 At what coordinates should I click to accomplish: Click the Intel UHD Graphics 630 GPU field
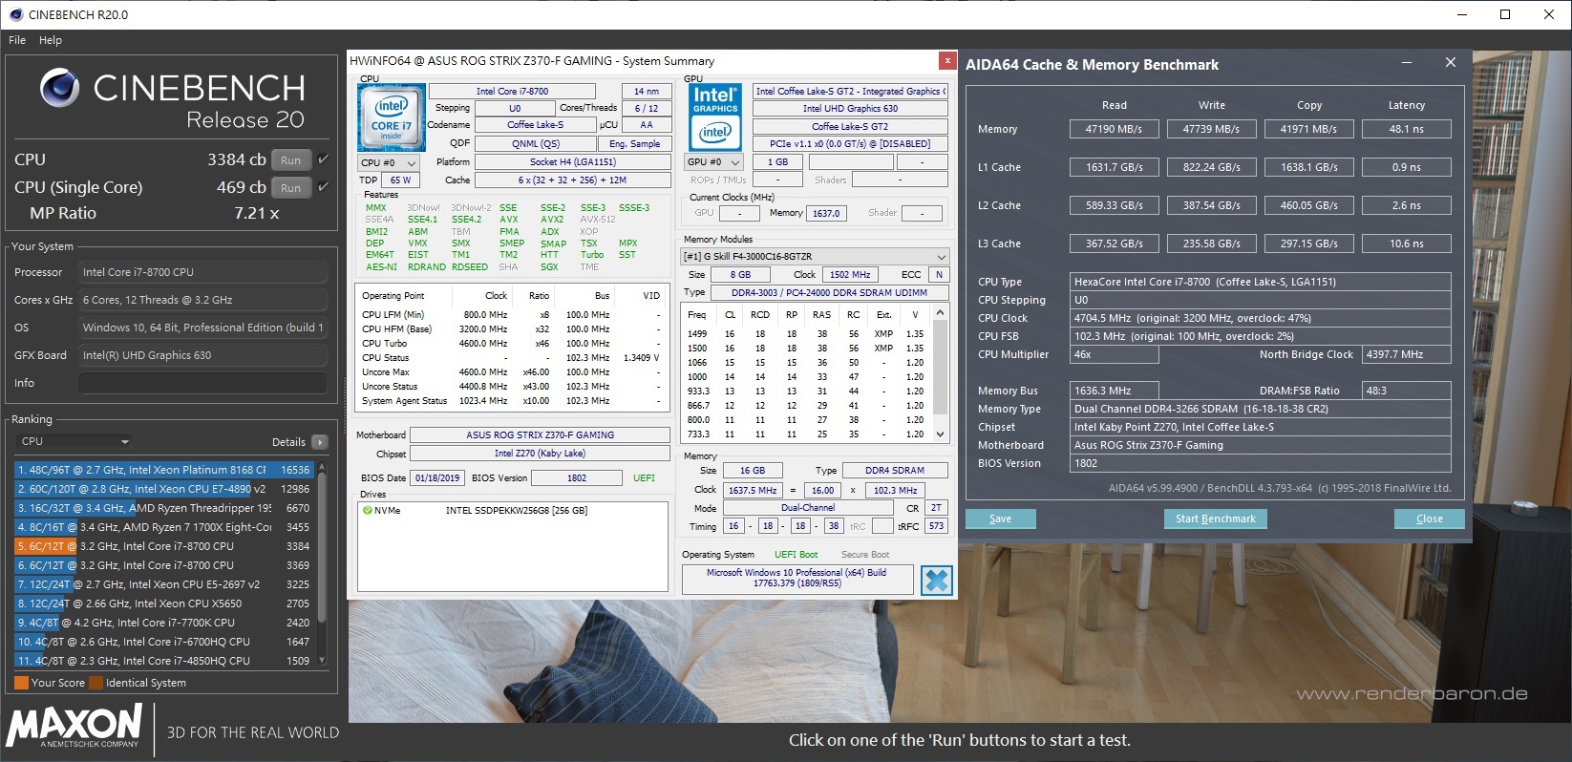[850, 109]
